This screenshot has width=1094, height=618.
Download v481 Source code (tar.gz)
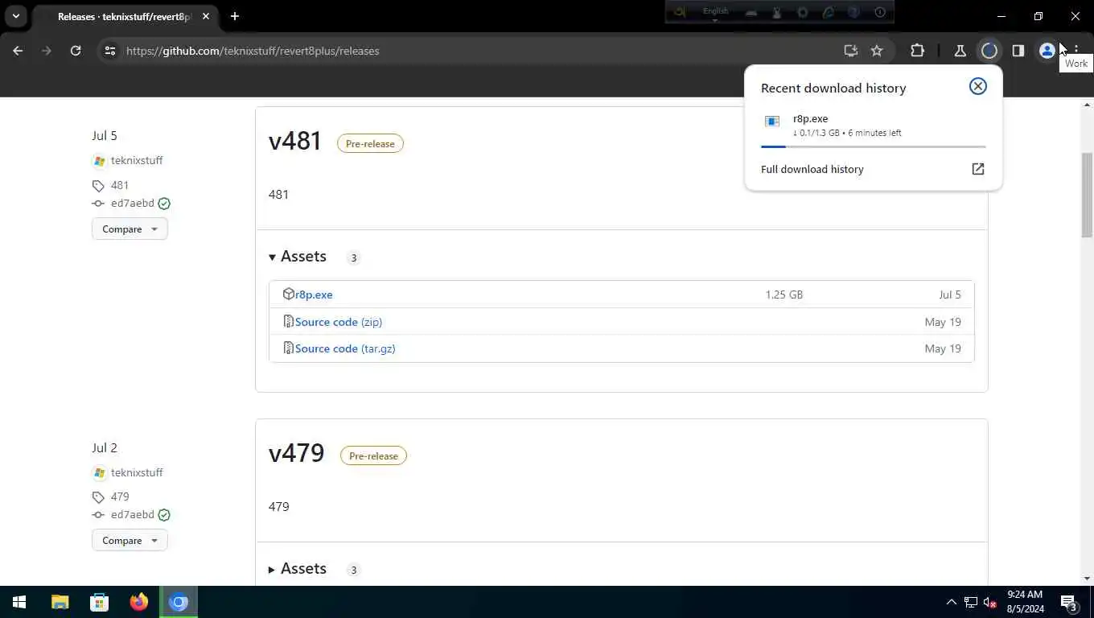[x=345, y=348]
